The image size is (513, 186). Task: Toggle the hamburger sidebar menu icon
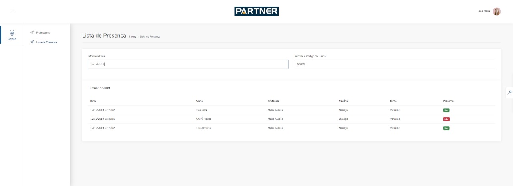coord(12,11)
